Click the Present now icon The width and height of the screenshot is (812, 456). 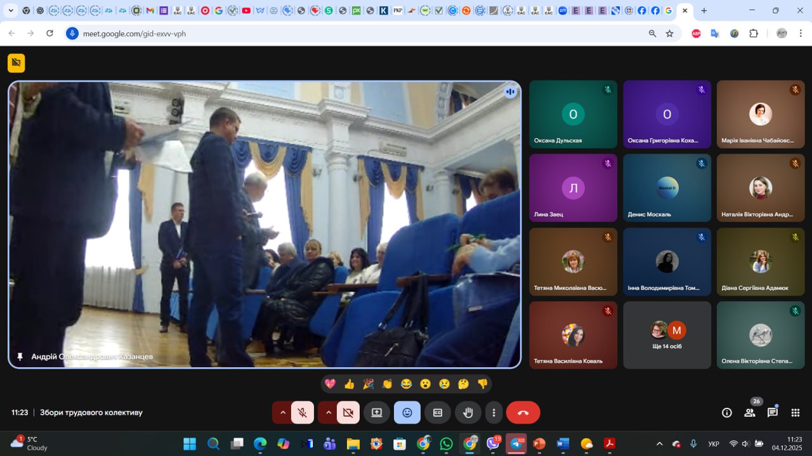click(377, 412)
